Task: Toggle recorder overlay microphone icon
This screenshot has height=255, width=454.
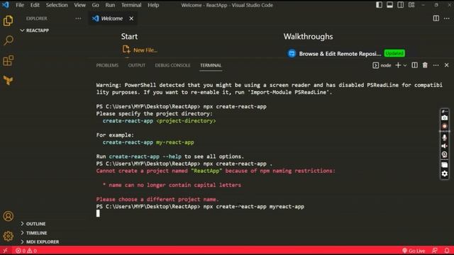Action: point(444,137)
